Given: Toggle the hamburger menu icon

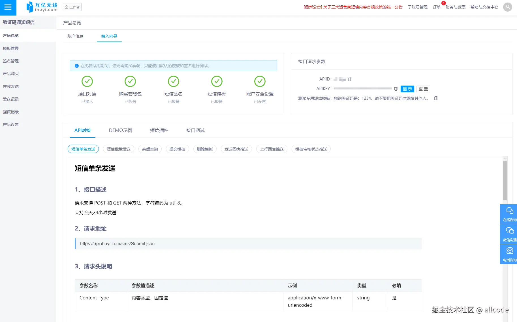Looking at the screenshot, I should [8, 7].
